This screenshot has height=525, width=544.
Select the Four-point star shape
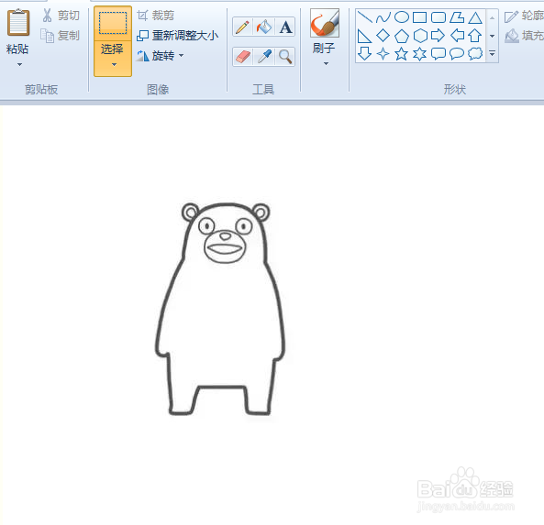[383, 54]
